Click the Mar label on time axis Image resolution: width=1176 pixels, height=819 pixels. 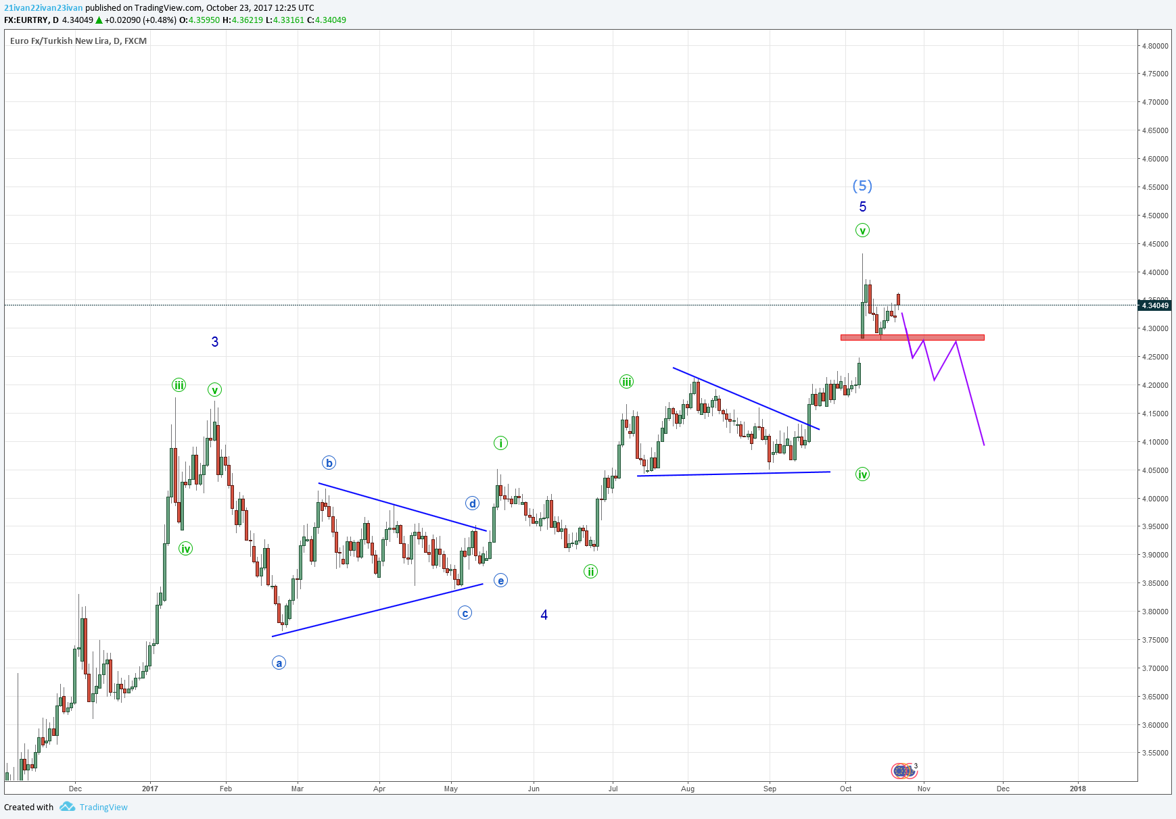(297, 789)
